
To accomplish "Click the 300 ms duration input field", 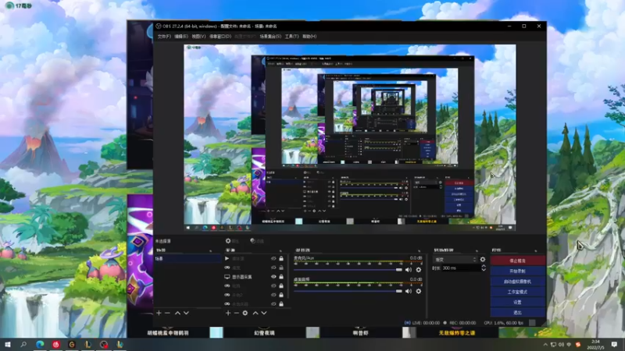I will pyautogui.click(x=461, y=268).
